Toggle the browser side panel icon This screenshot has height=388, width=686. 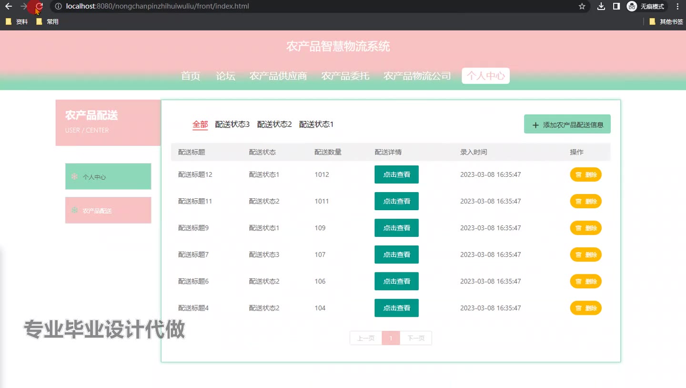616,6
